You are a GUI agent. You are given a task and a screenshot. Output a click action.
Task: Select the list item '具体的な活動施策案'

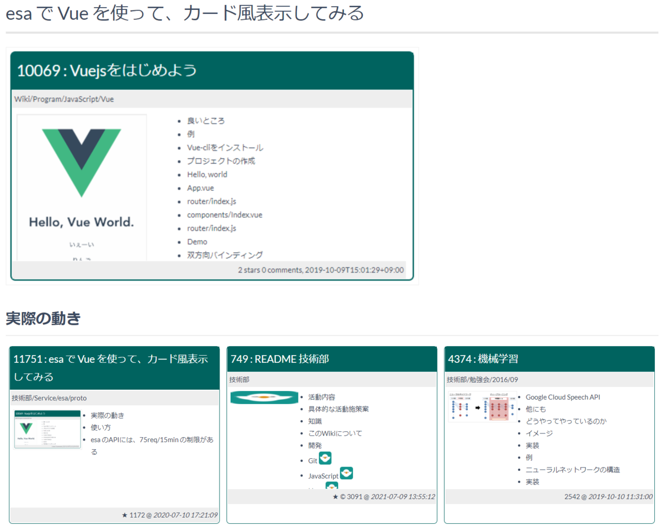coord(338,409)
